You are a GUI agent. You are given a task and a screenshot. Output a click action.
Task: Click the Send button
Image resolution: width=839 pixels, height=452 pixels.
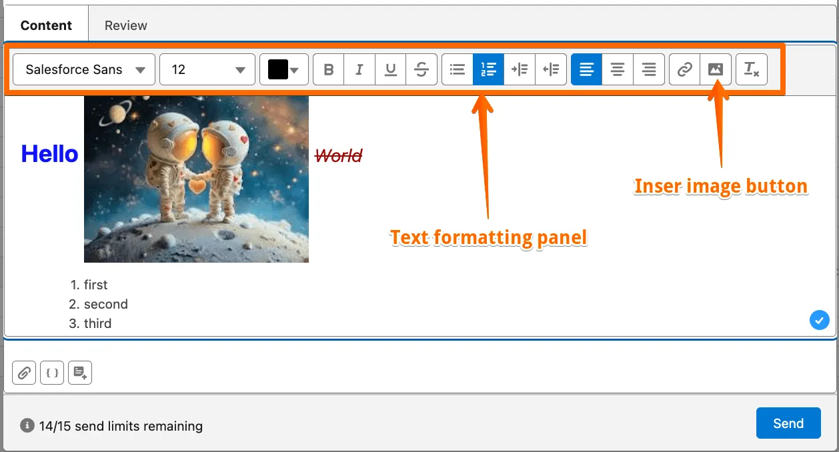tap(788, 423)
